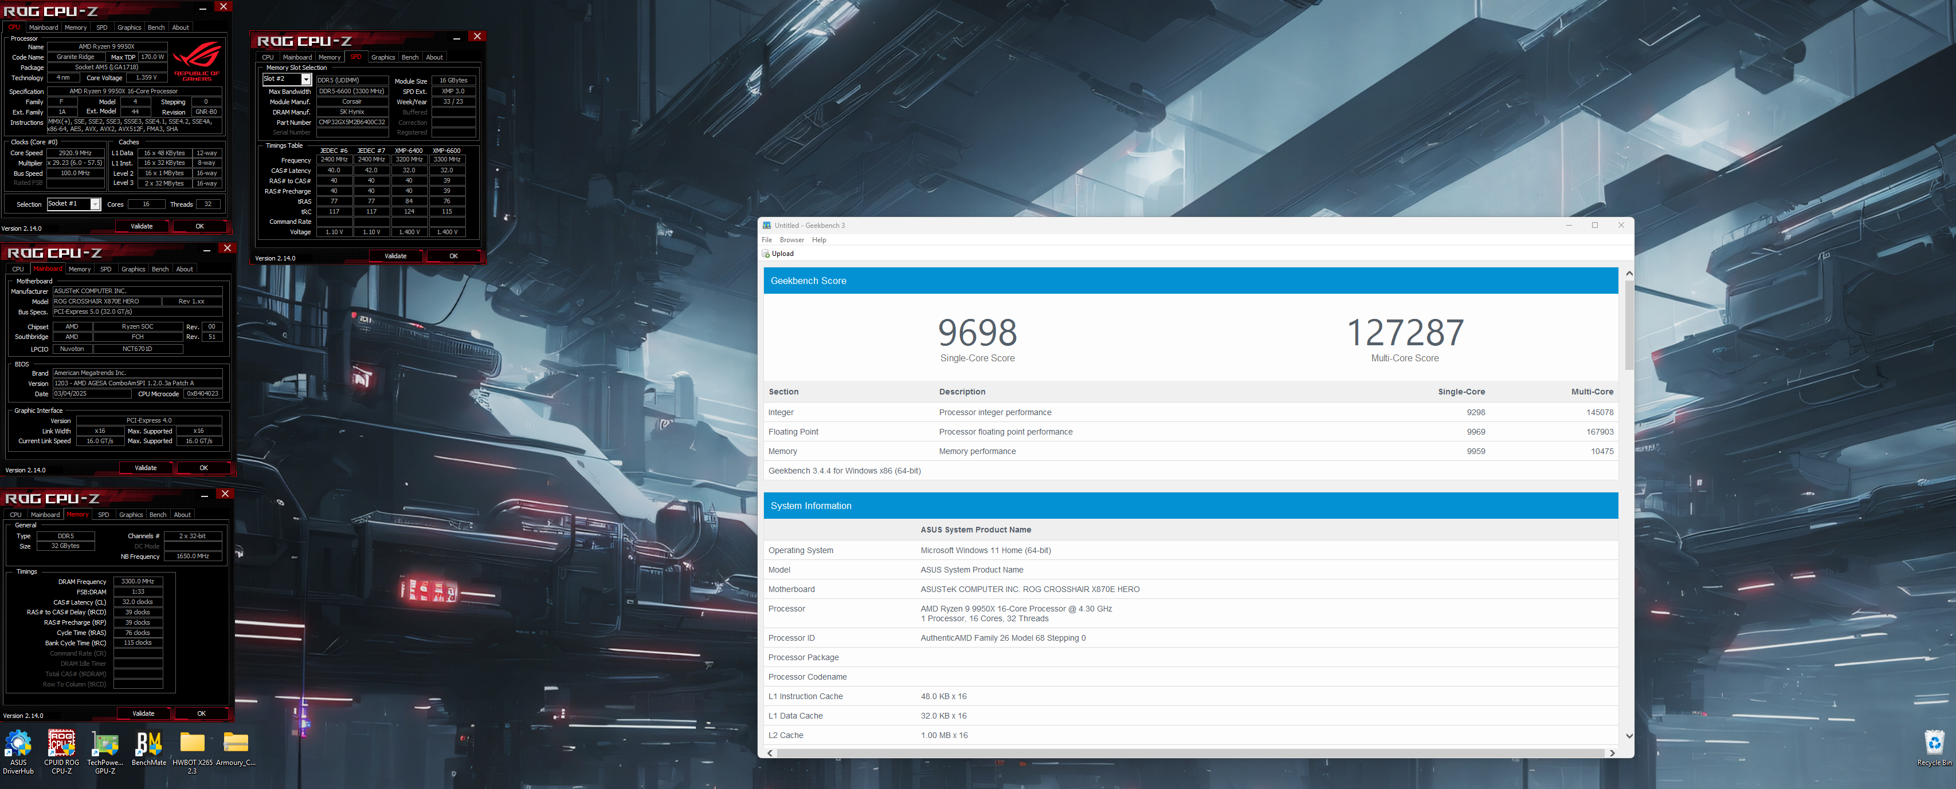Click Microsoft Windows 11 Home value

pos(986,551)
